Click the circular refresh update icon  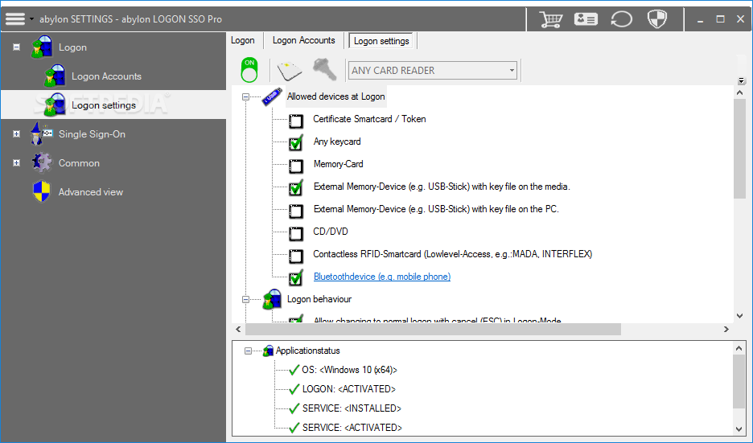621,19
